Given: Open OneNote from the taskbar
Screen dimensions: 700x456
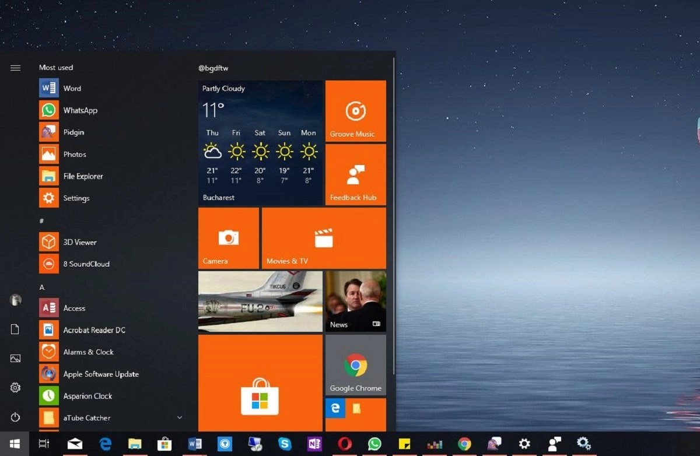Looking at the screenshot, I should [x=314, y=444].
